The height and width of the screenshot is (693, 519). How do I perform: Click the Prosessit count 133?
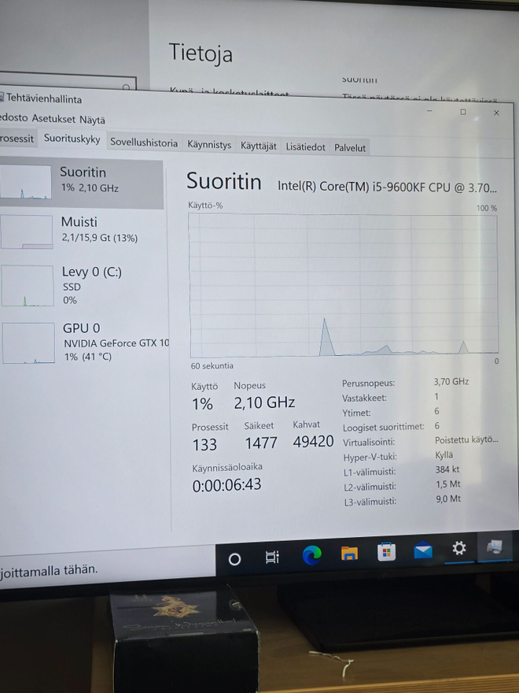click(204, 444)
